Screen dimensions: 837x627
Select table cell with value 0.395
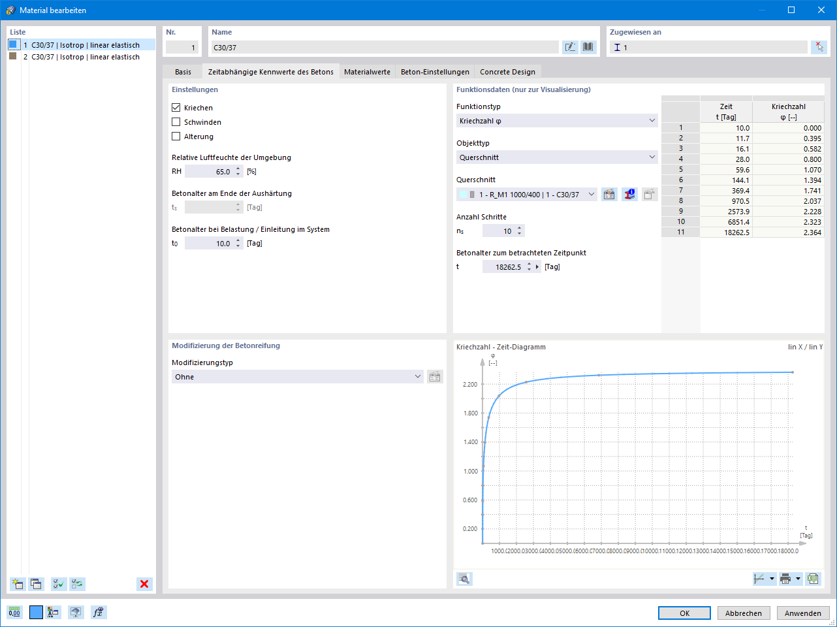coord(788,138)
